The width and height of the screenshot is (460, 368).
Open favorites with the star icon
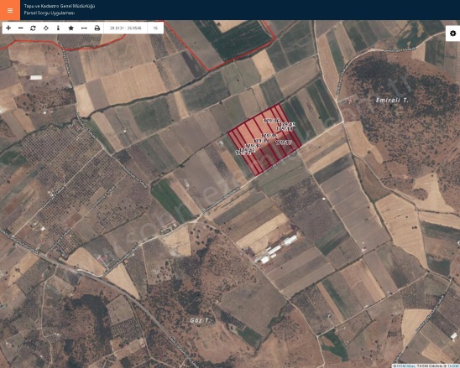click(71, 28)
